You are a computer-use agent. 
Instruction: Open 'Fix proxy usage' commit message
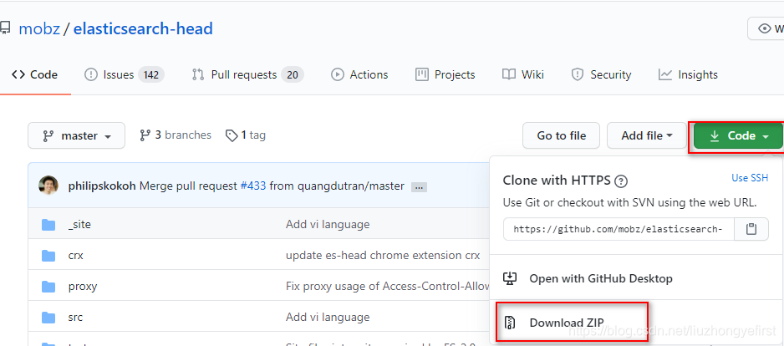[x=387, y=287]
